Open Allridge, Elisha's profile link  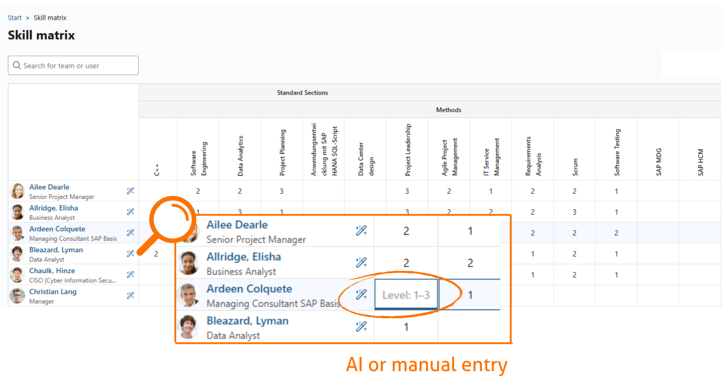(x=54, y=208)
